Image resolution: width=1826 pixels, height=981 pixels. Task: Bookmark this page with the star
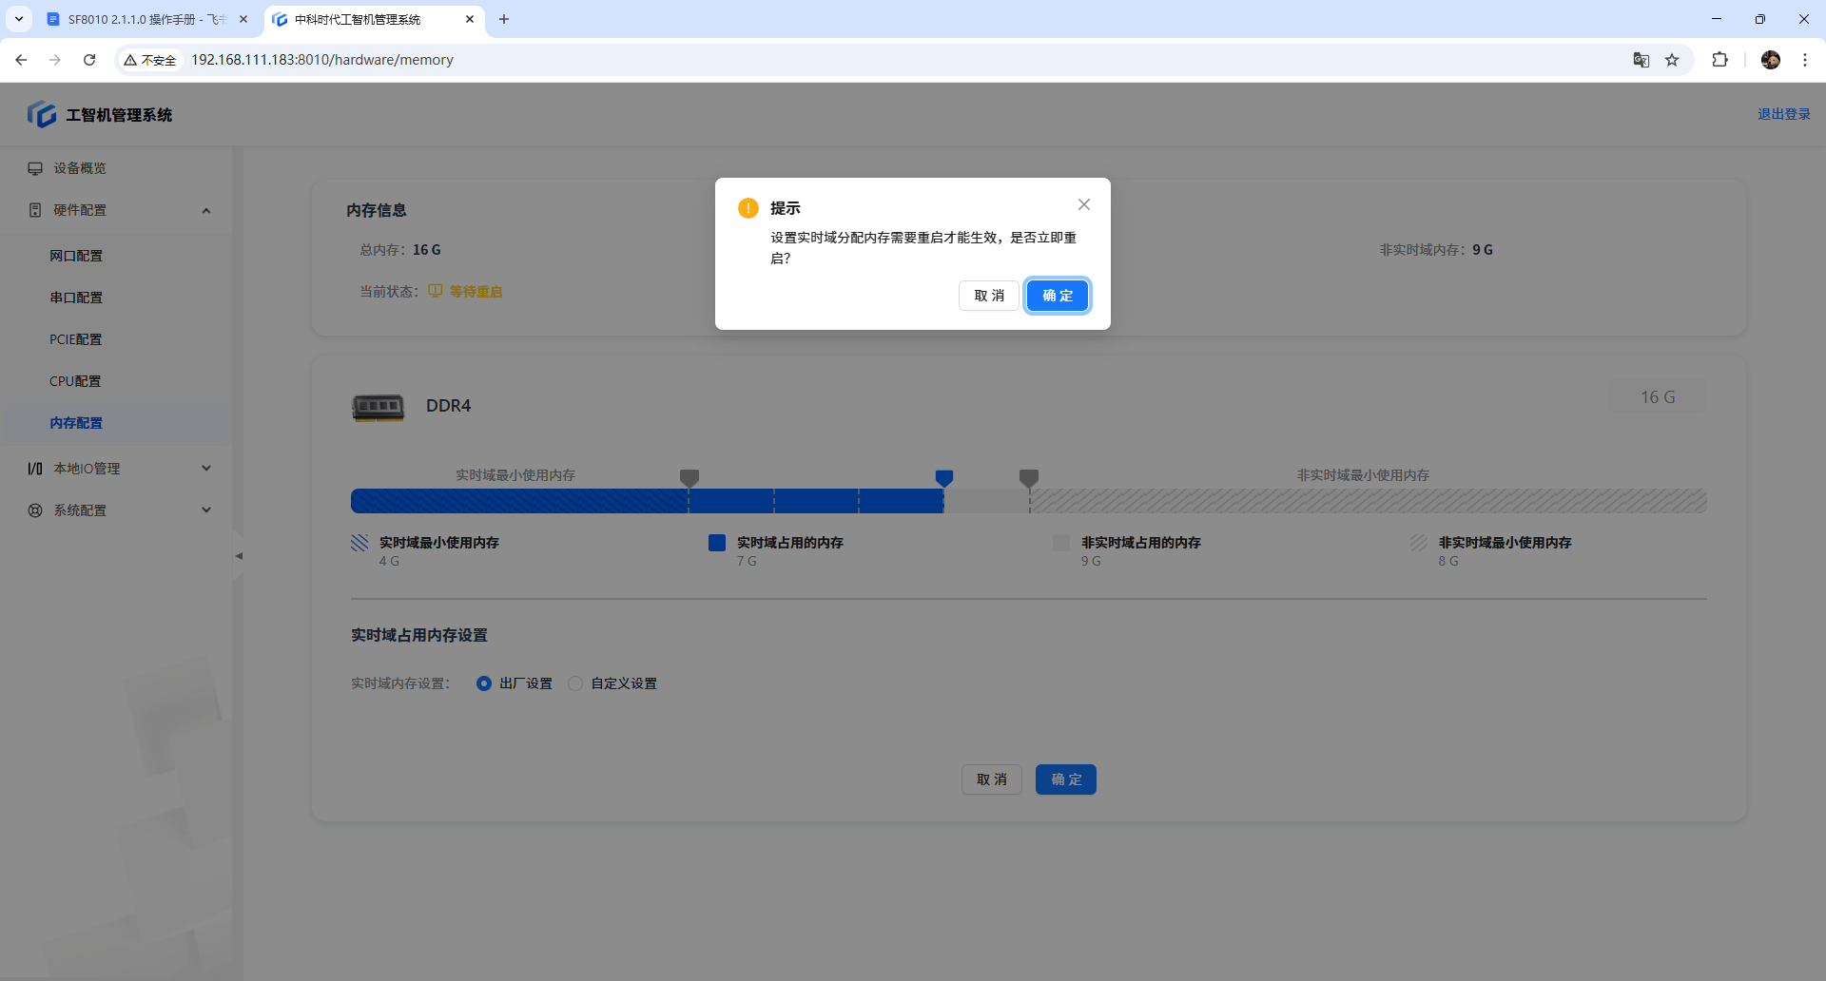coord(1672,60)
